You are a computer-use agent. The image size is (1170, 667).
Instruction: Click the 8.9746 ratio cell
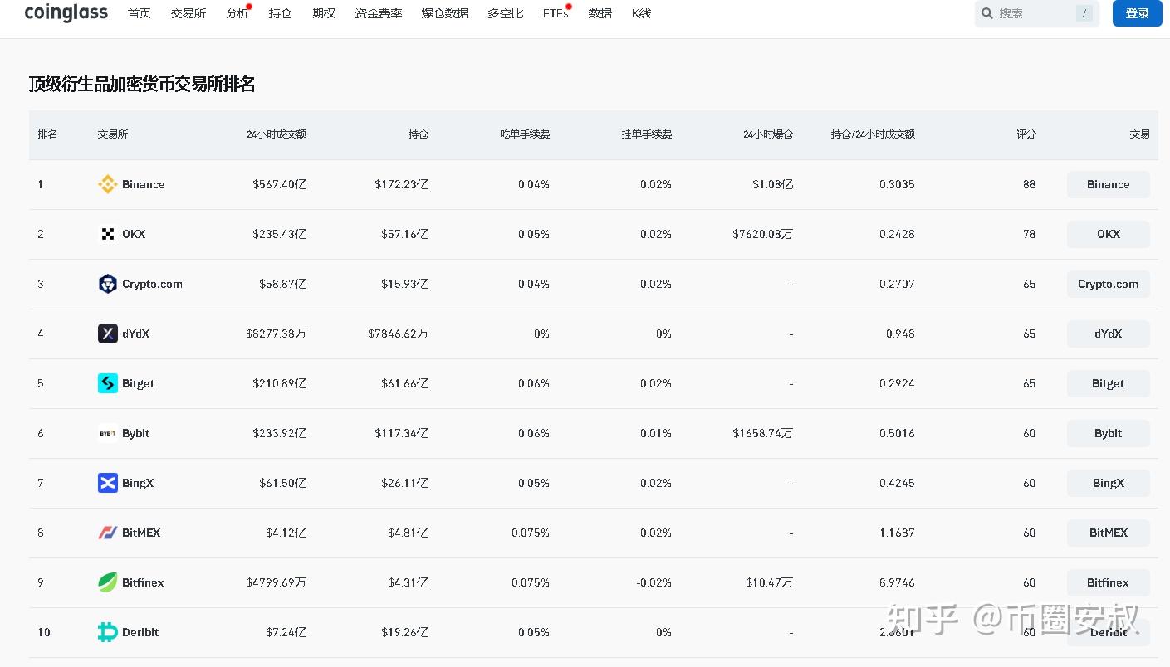[897, 582]
